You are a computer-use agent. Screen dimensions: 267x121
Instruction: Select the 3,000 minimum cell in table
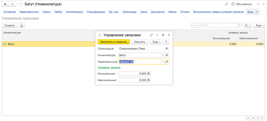tap(224, 44)
